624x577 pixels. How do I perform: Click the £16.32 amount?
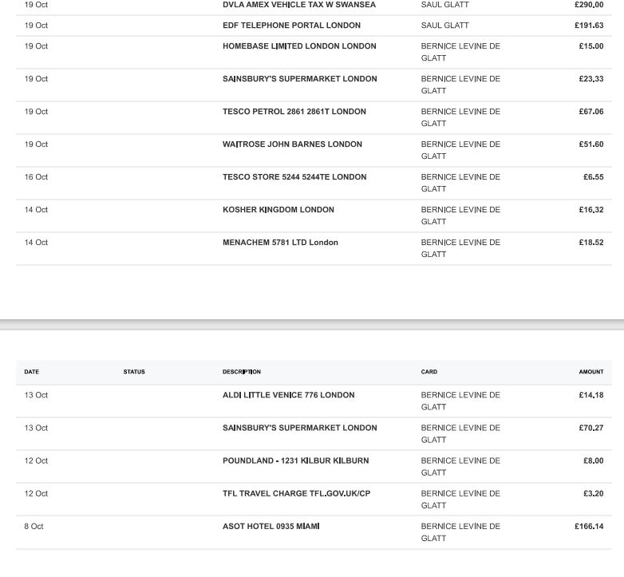(591, 210)
